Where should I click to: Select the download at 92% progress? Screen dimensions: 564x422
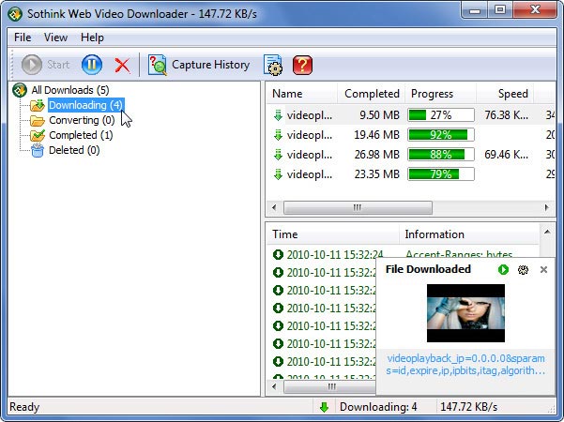(x=410, y=135)
